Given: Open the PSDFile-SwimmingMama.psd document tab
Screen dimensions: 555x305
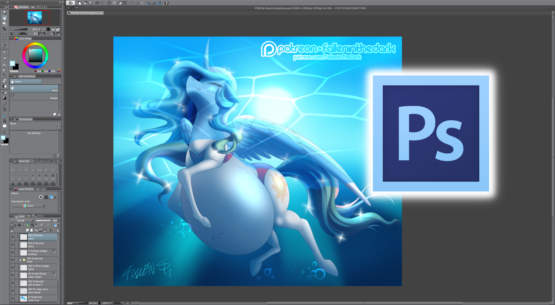Looking at the screenshot, I should point(85,13).
